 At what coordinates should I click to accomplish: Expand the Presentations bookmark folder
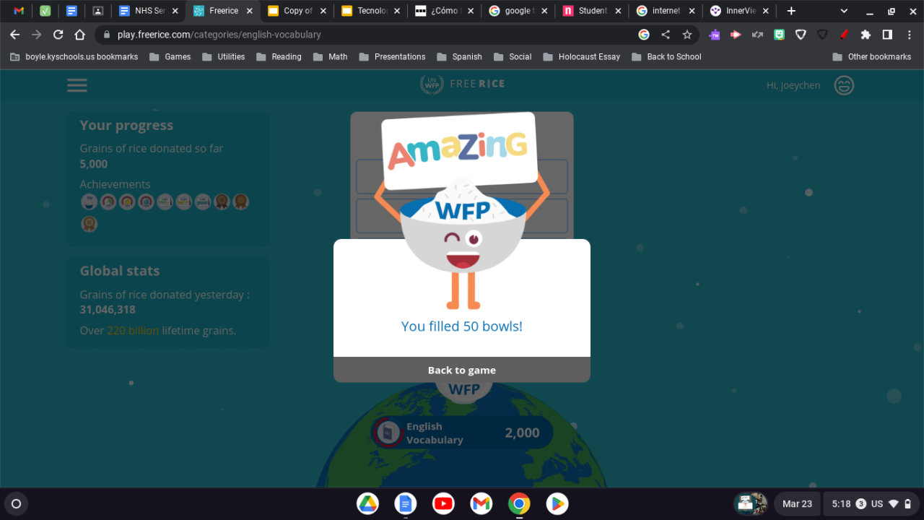click(x=392, y=56)
